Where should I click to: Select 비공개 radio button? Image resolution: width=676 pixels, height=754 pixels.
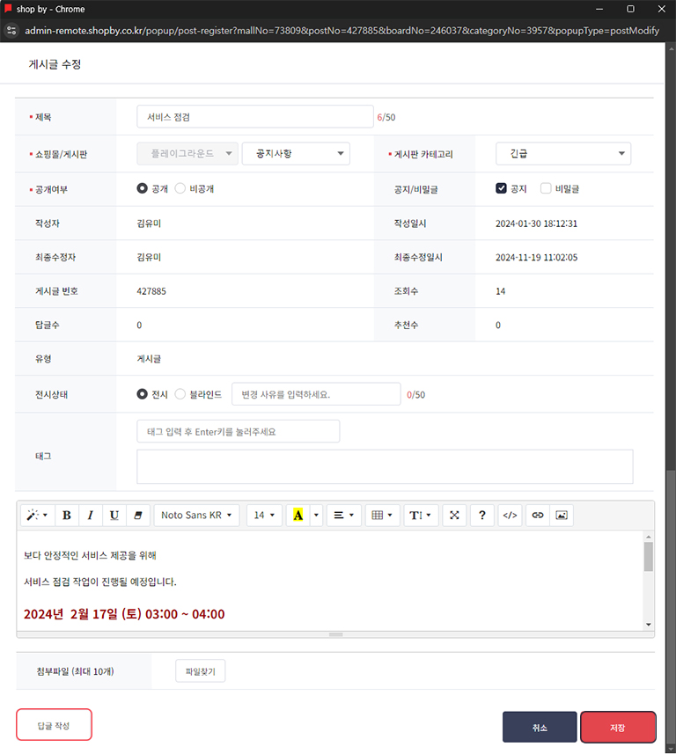pos(180,188)
